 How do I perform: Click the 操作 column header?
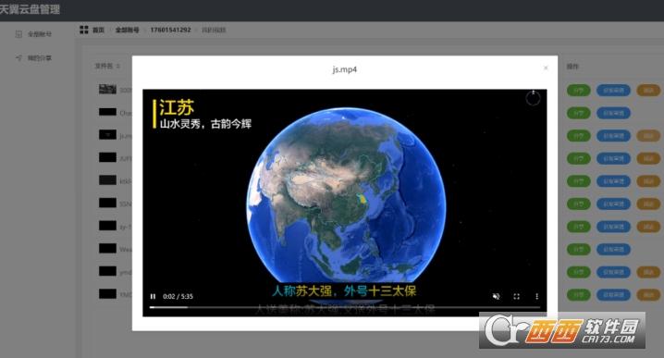click(572, 67)
